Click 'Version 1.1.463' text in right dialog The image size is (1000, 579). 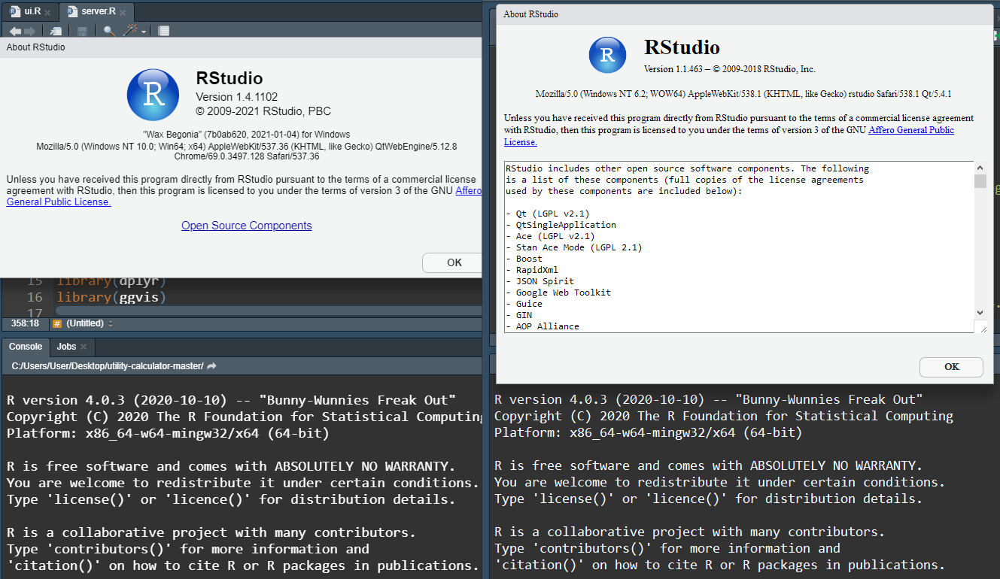point(673,69)
